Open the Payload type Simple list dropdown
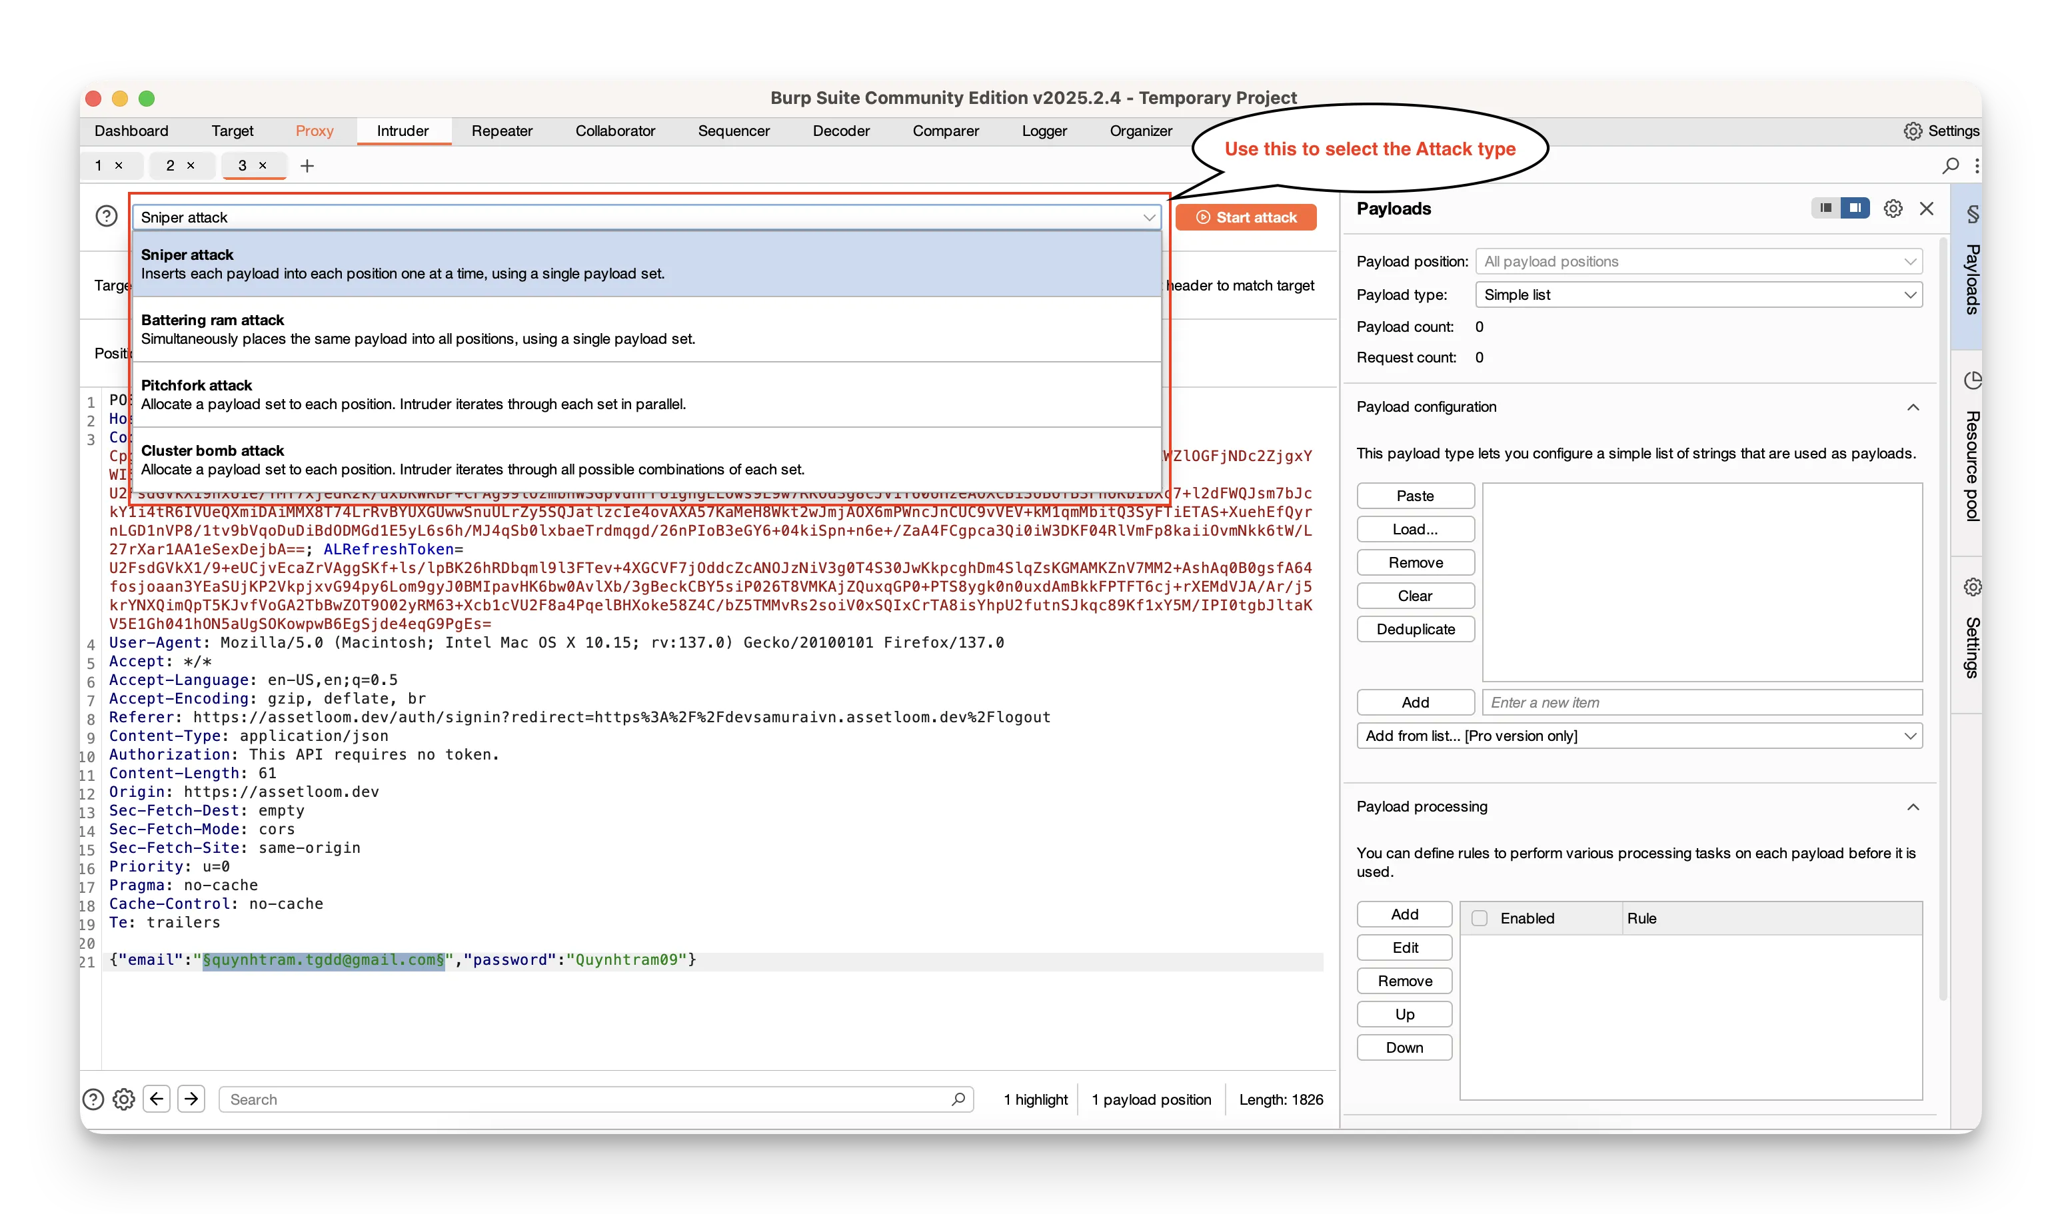 click(x=1698, y=295)
